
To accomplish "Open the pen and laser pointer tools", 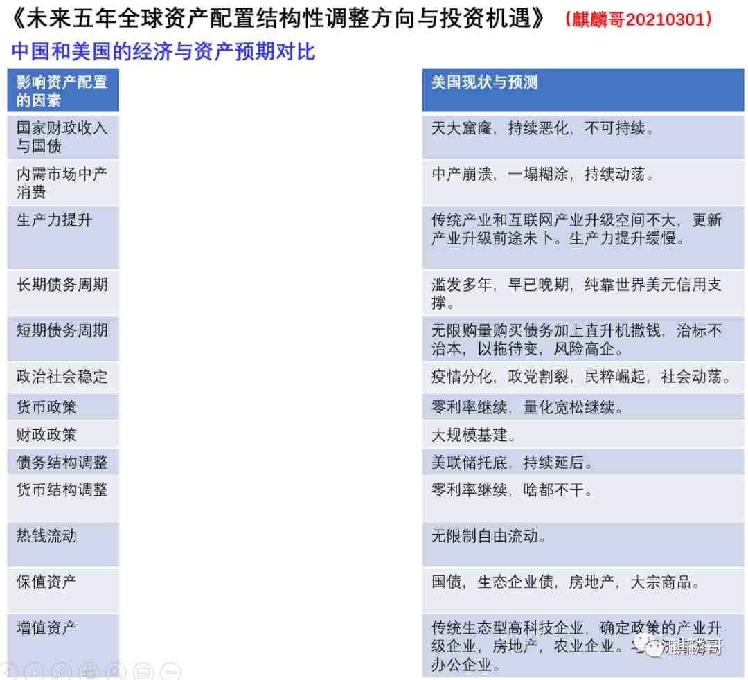I will pos(62,672).
